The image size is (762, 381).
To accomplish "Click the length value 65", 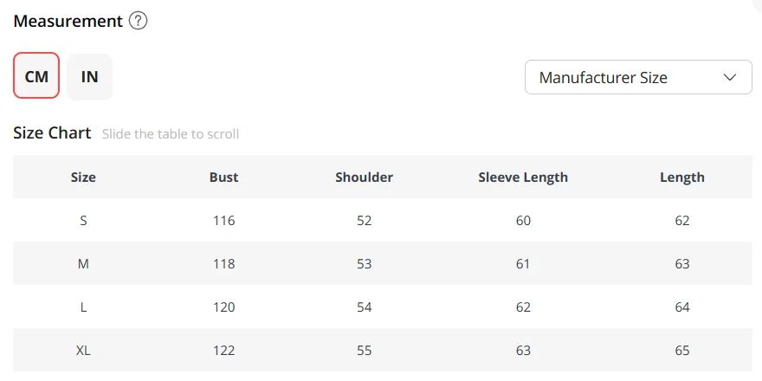I will 682,351.
